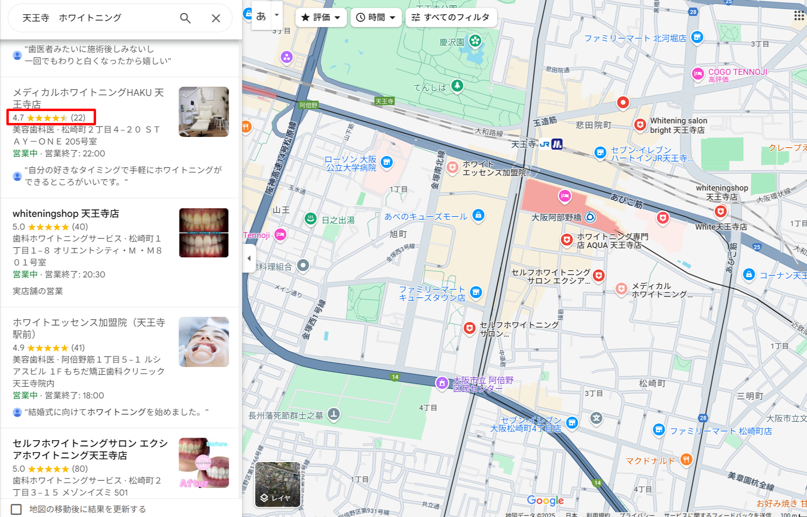Click Tennoji hotel pink marker

[x=280, y=235]
